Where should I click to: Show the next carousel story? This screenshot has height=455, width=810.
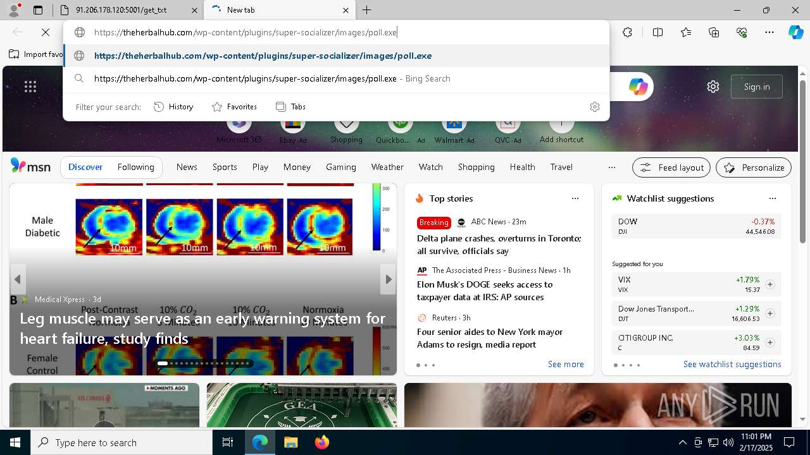(x=388, y=279)
